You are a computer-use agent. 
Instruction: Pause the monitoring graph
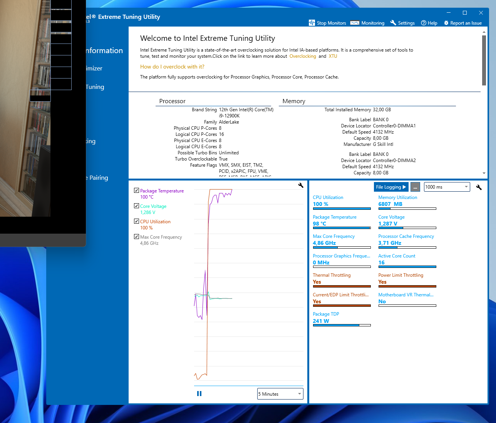(199, 393)
